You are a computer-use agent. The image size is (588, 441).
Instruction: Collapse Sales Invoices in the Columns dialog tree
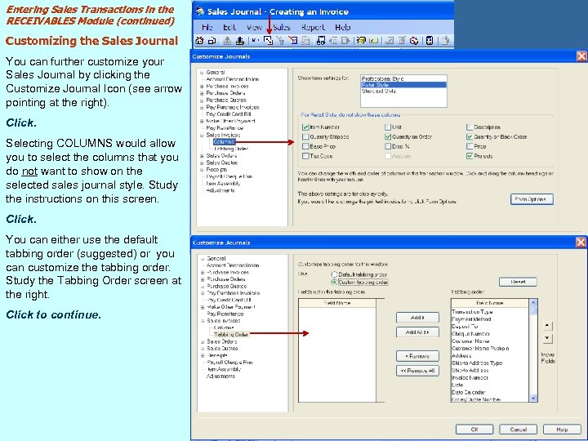[x=203, y=135]
